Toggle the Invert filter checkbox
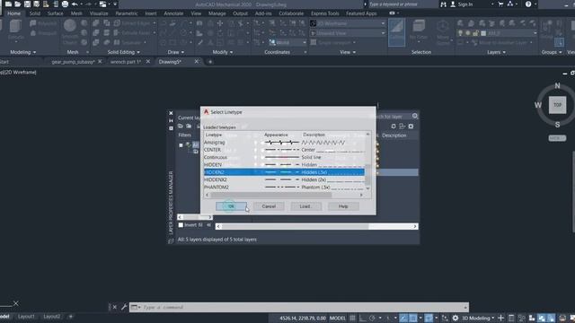Image resolution: width=575 pixels, height=323 pixels. point(181,225)
